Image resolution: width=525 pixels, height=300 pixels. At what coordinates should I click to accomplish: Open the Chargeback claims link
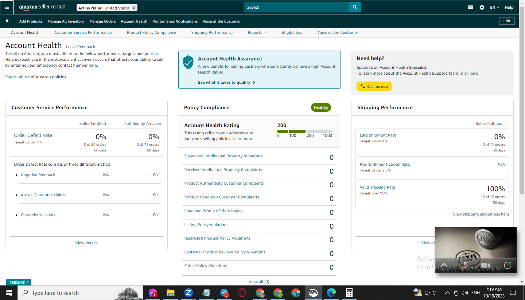click(38, 215)
